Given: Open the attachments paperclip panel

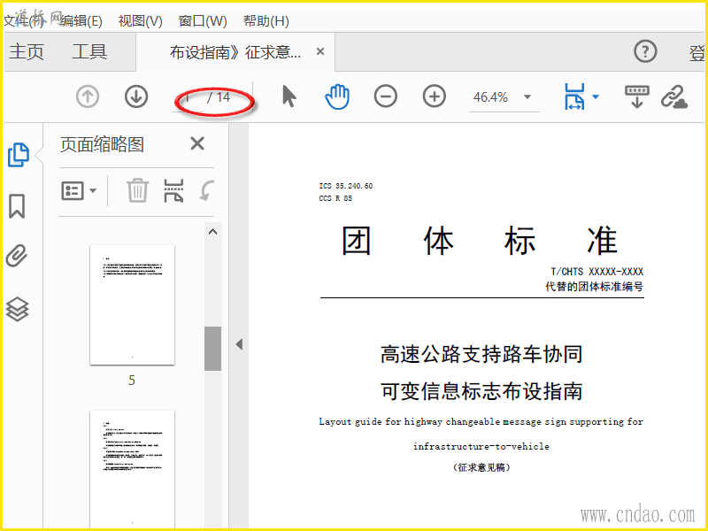Looking at the screenshot, I should tap(17, 256).
